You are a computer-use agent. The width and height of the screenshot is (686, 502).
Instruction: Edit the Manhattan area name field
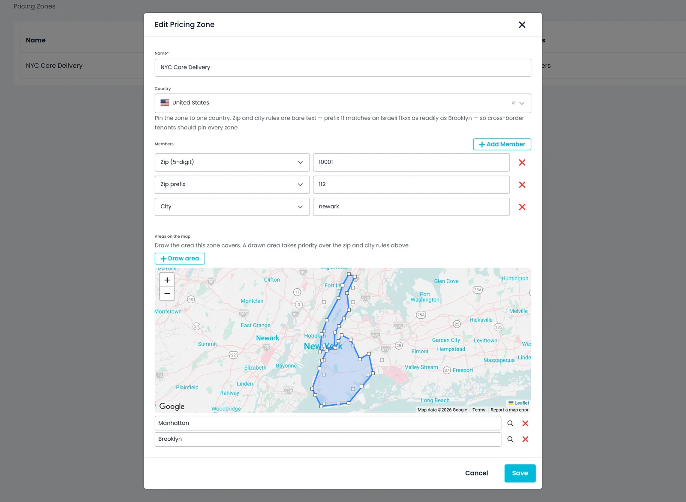pyautogui.click(x=328, y=423)
